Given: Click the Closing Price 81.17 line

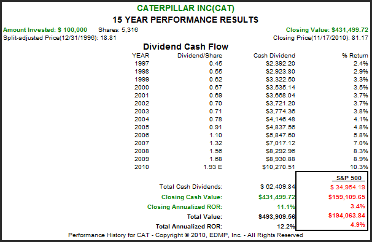Looking at the screenshot, I should click(320, 38).
